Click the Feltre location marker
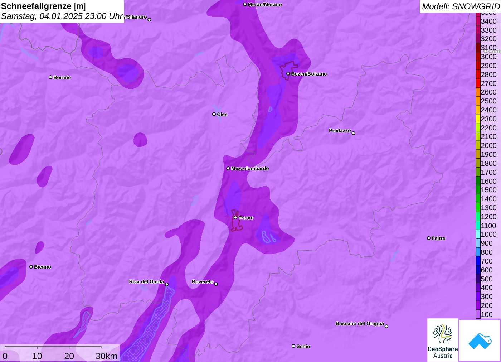 coord(429,238)
